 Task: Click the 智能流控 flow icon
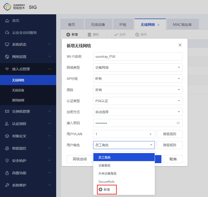click(x=7, y=148)
